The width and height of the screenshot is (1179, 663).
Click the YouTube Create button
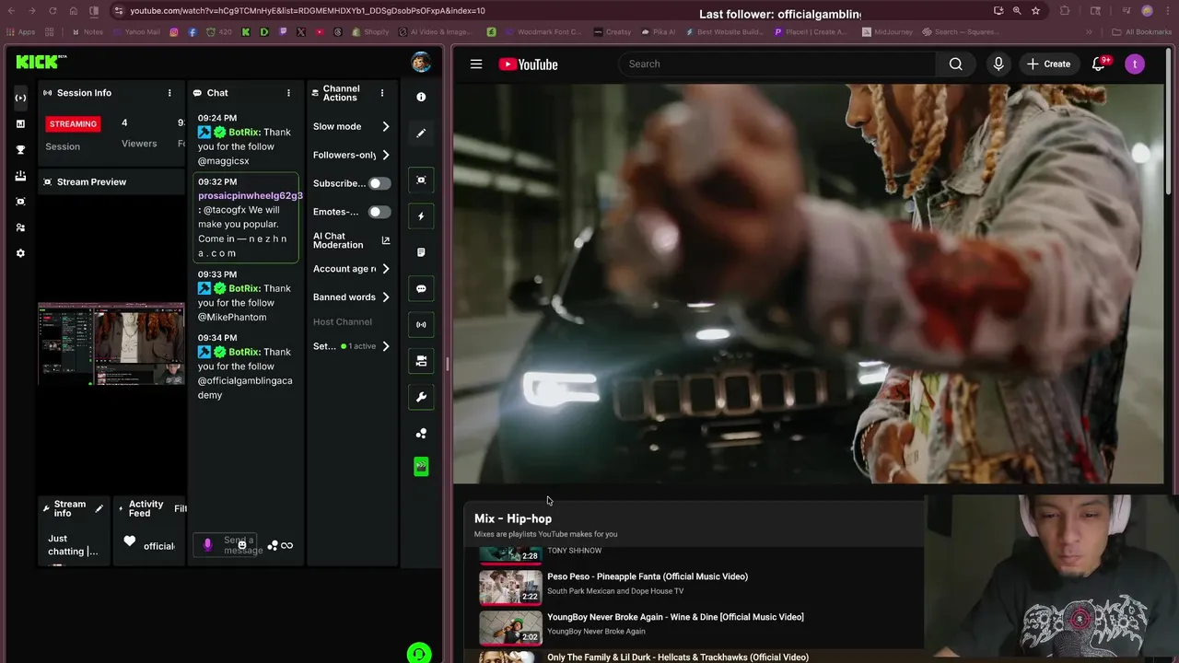[1048, 64]
